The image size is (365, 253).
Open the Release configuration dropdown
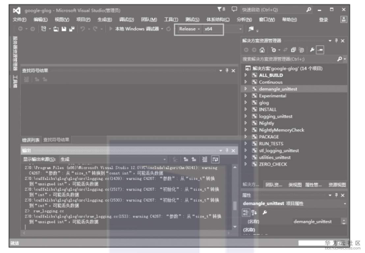(189, 29)
